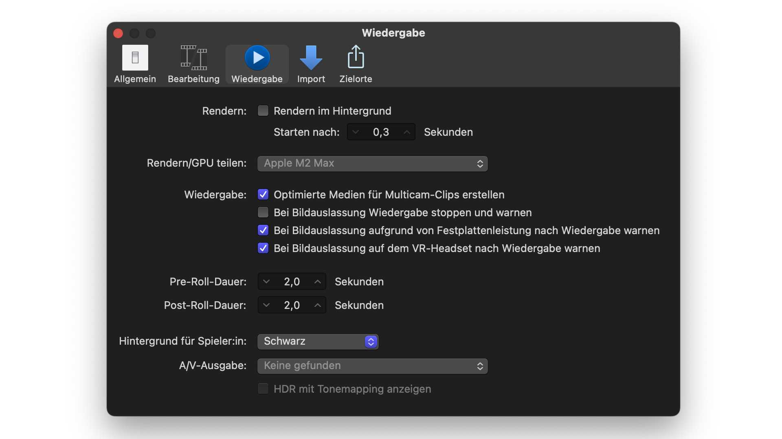Increase Starten nach value with up arrow
Image resolution: width=782 pixels, height=439 pixels.
pos(406,132)
